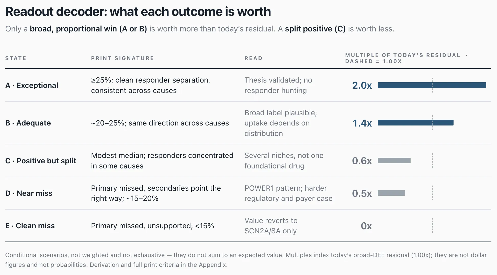Click the 2.0x multiple value
This screenshot has height=275, width=497.
[x=362, y=85]
